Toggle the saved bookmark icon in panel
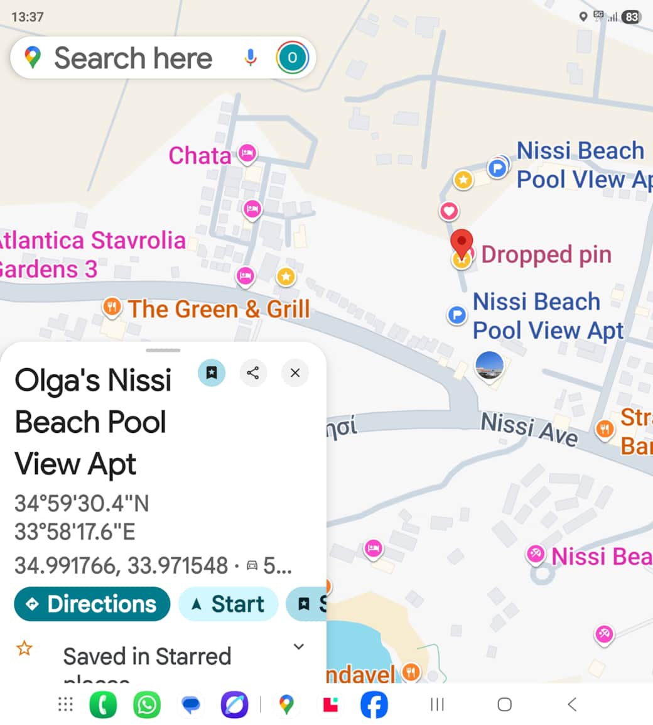Image resolution: width=653 pixels, height=725 pixels. tap(212, 373)
